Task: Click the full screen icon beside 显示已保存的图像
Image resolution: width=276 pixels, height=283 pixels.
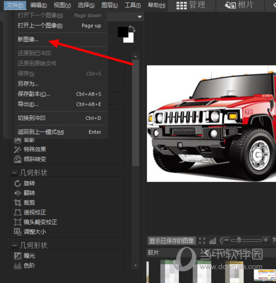Action: point(202,241)
